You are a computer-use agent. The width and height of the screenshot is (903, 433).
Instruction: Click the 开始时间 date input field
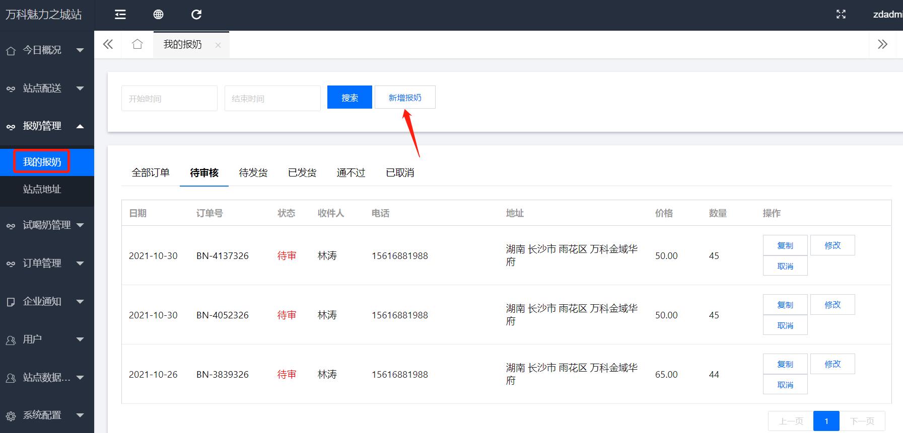pyautogui.click(x=169, y=99)
